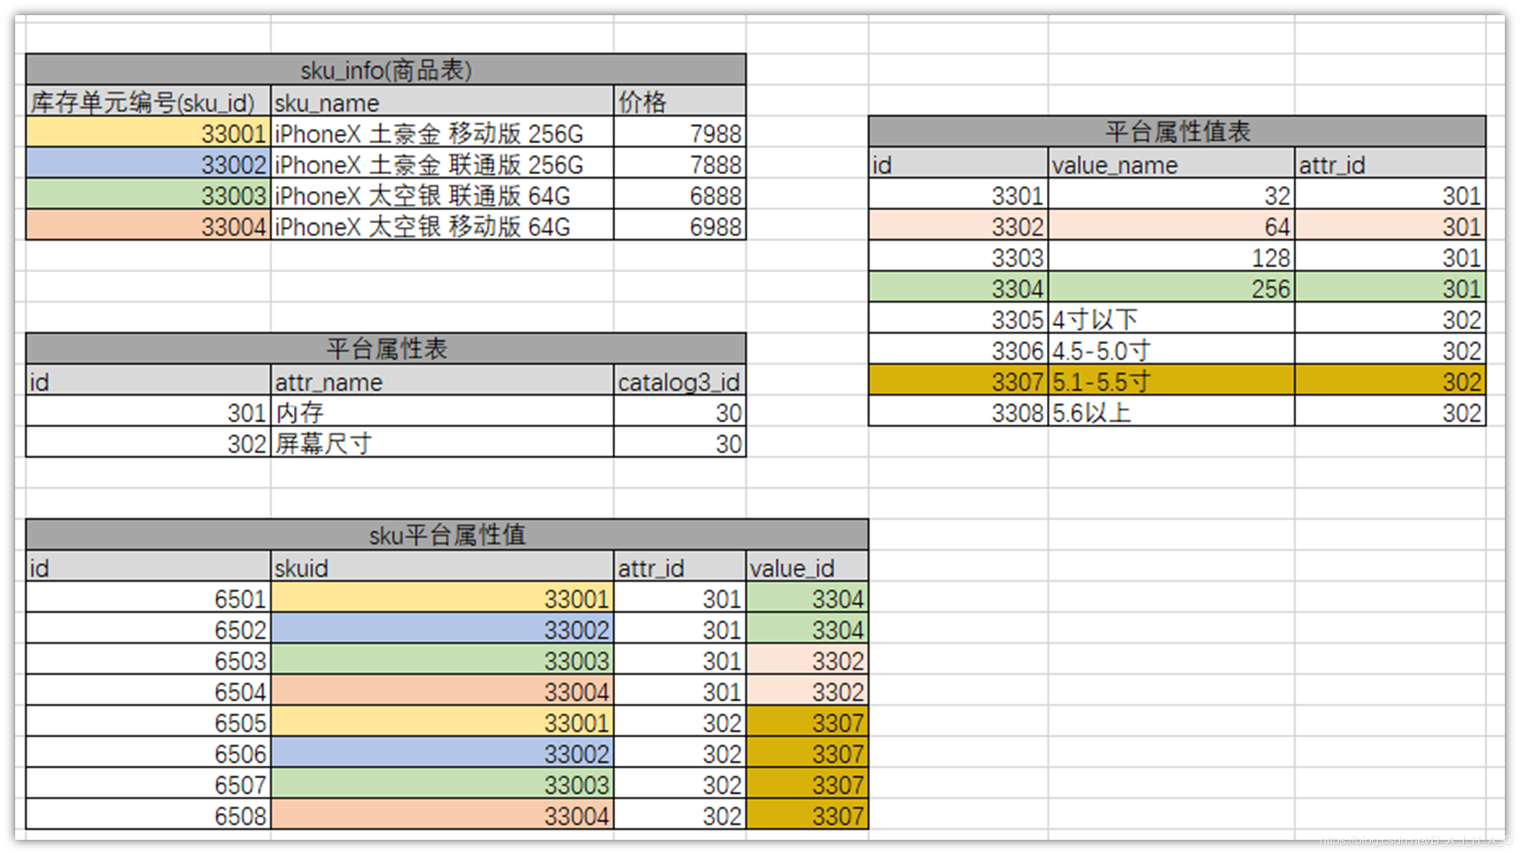
Task: Click the 平台属性值表 title cell
Action: [x=1177, y=131]
